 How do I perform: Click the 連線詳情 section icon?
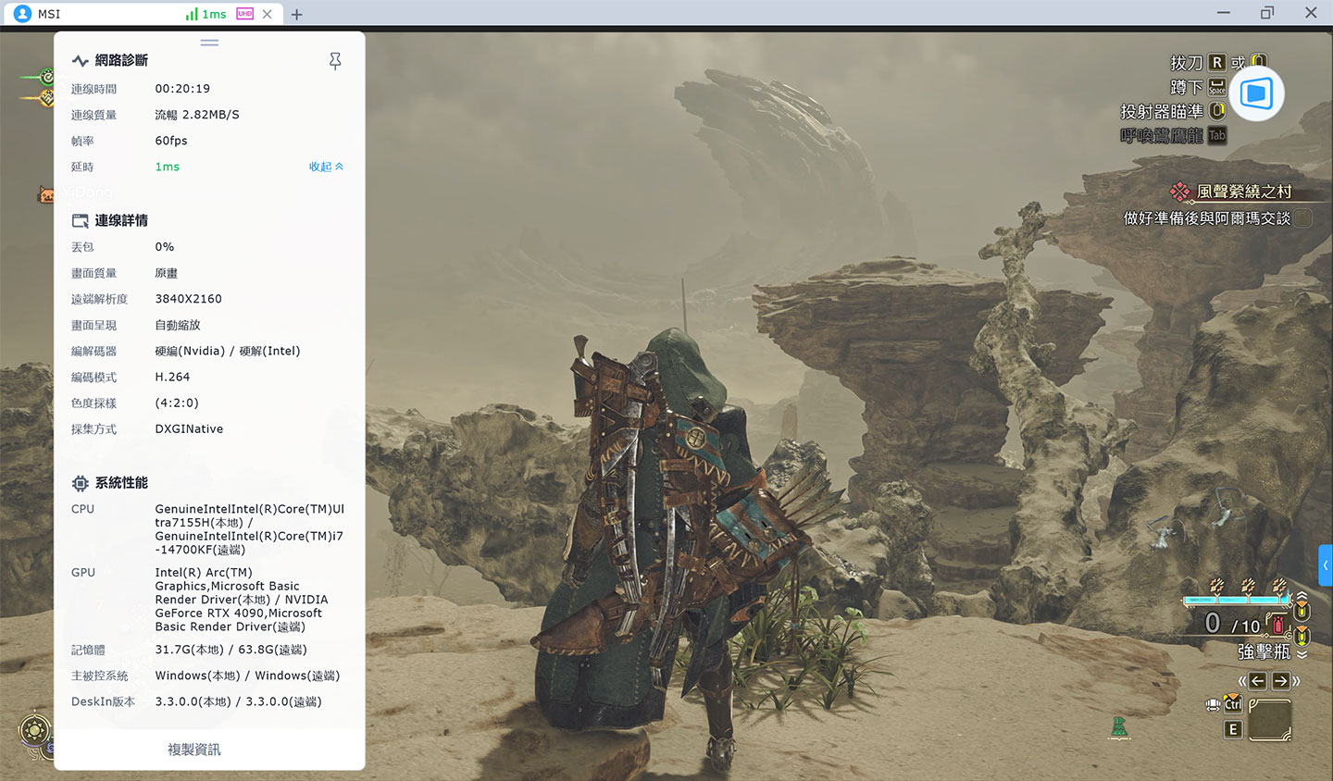(x=81, y=221)
